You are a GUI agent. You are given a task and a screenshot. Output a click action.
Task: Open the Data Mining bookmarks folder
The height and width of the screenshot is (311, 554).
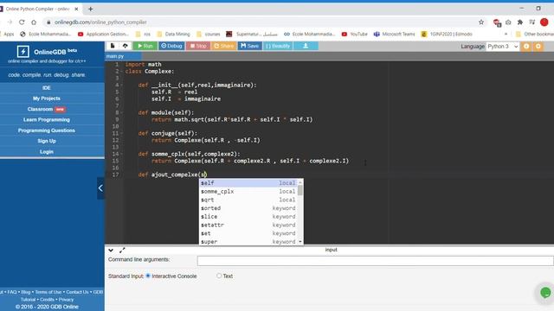[x=173, y=35]
